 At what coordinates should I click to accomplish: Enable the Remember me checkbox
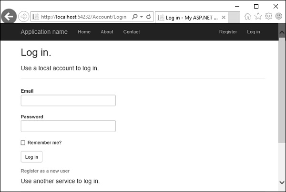[23, 143]
